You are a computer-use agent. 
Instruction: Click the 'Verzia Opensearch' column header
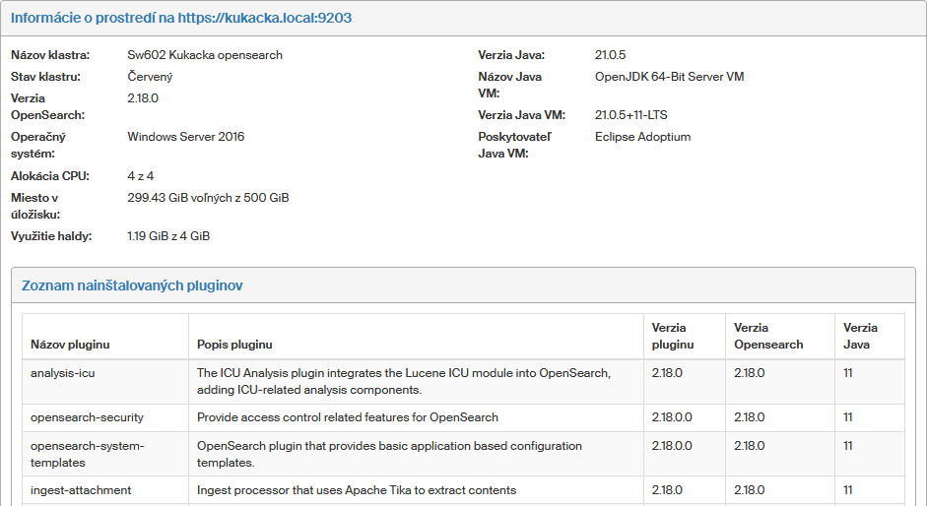pos(768,336)
